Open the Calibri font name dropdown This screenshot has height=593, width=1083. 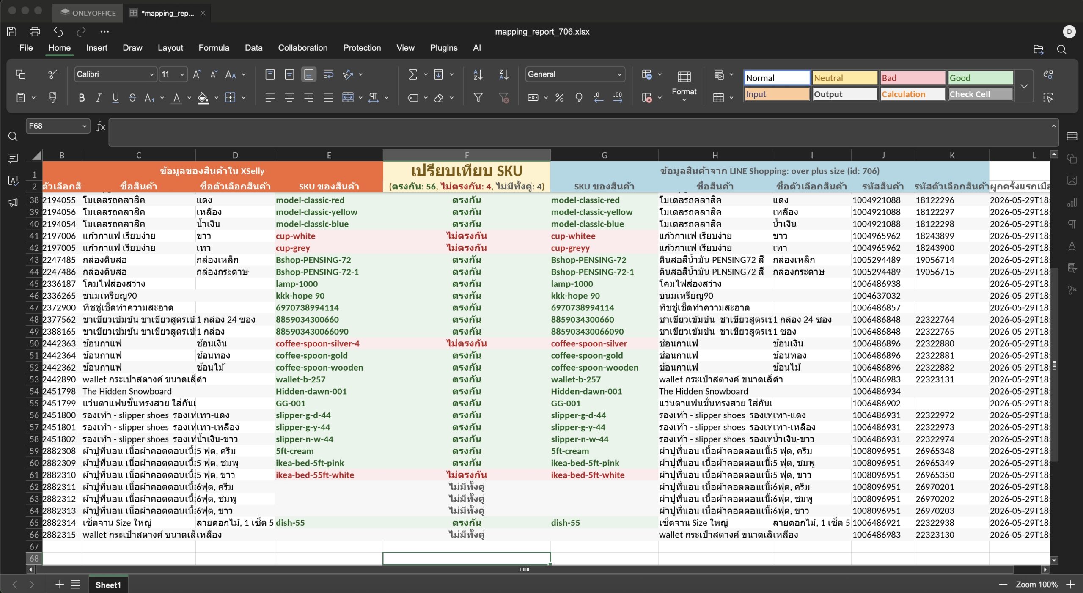[x=151, y=74]
